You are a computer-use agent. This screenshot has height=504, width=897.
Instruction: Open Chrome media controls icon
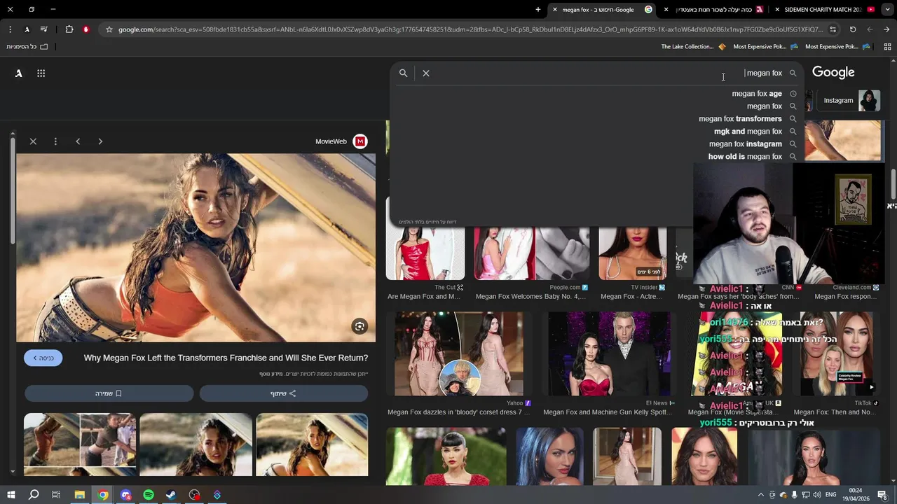(44, 29)
